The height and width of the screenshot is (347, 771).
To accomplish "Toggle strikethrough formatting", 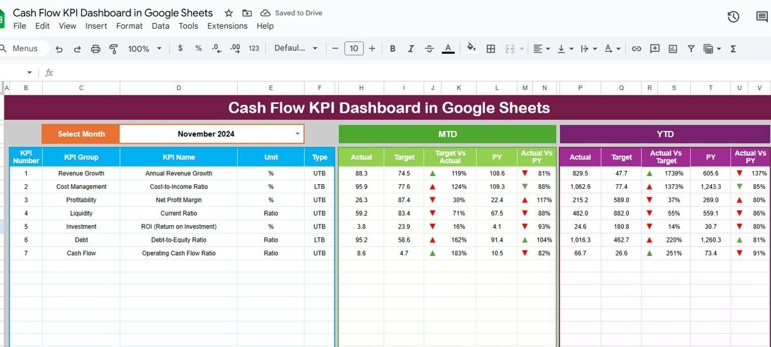I will [x=429, y=48].
